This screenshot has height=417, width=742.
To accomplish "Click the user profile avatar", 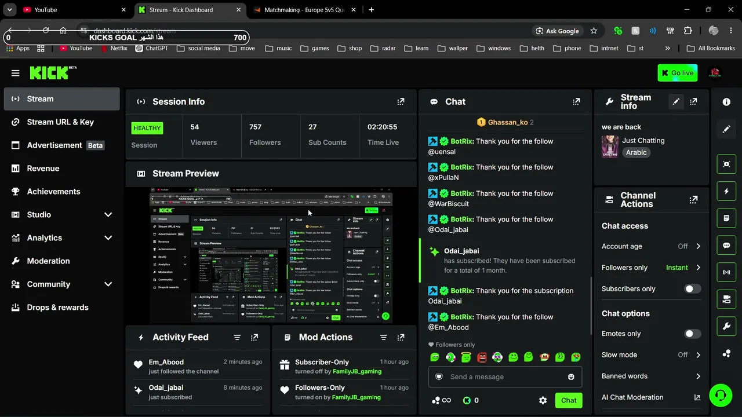I will click(x=715, y=73).
